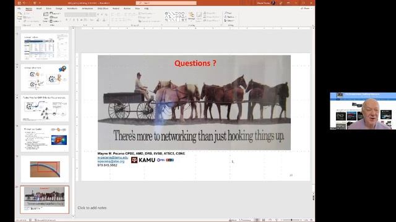This screenshot has width=396, height=222.
Task: Open the w-pecena@tamu.edu email link
Action: point(113,158)
